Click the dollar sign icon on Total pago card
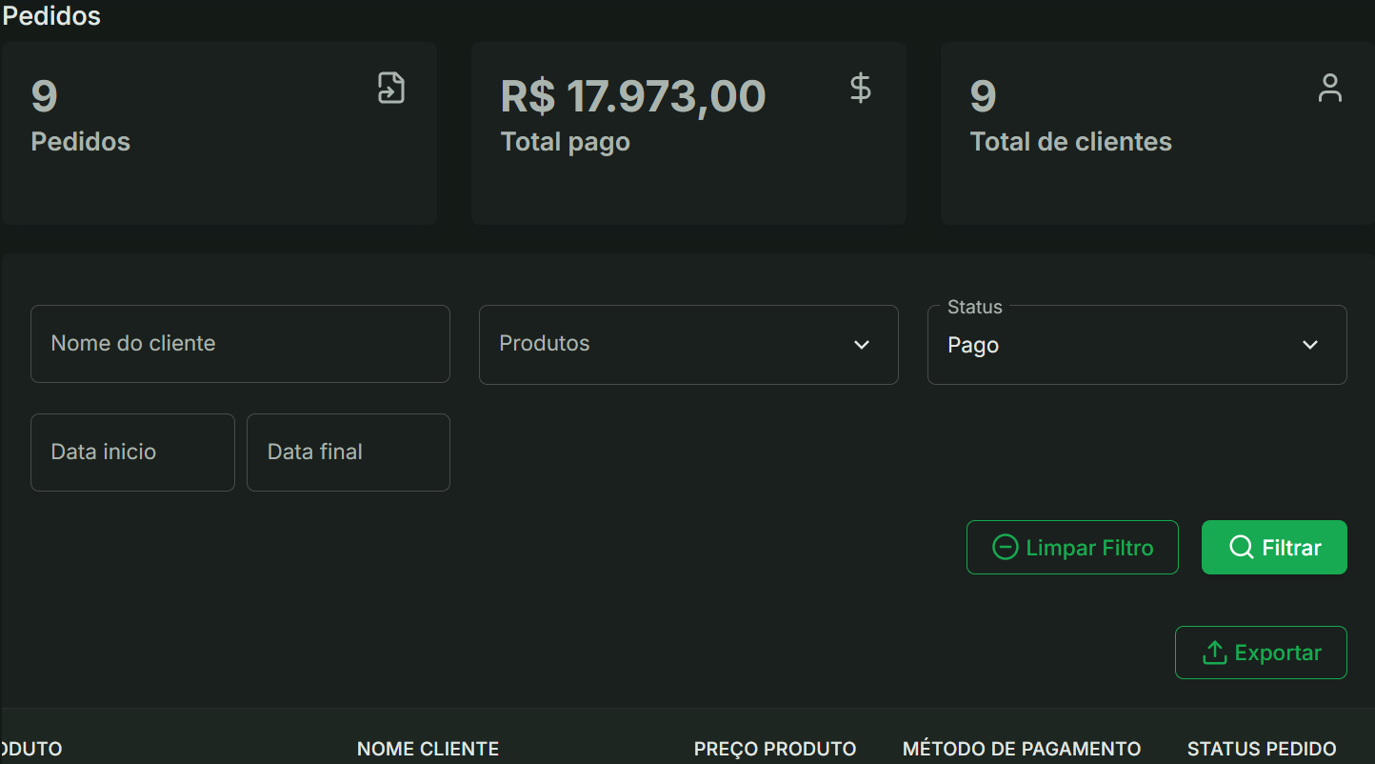 point(860,88)
